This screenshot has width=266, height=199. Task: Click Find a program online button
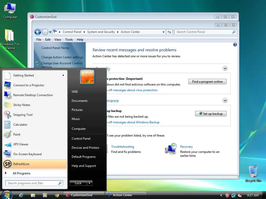[207, 82]
